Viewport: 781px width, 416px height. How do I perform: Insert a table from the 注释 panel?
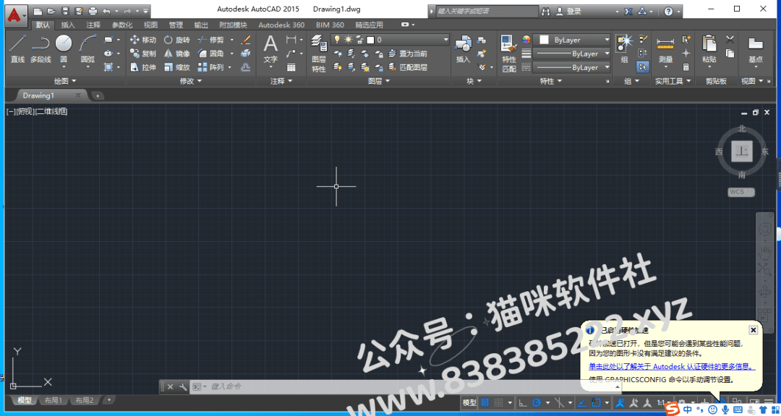pyautogui.click(x=291, y=67)
